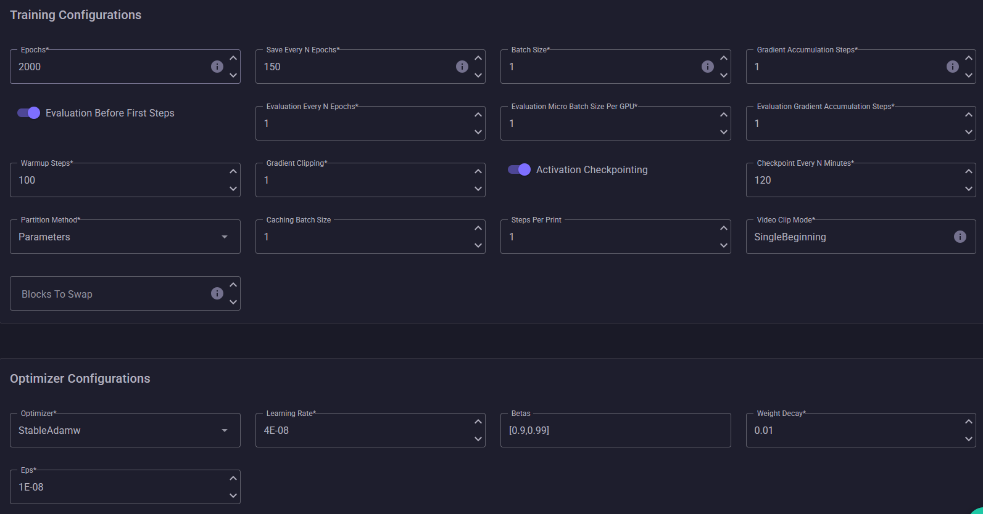Decrease Eps value with down arrow
Viewport: 983px width, 514px height.
point(233,496)
